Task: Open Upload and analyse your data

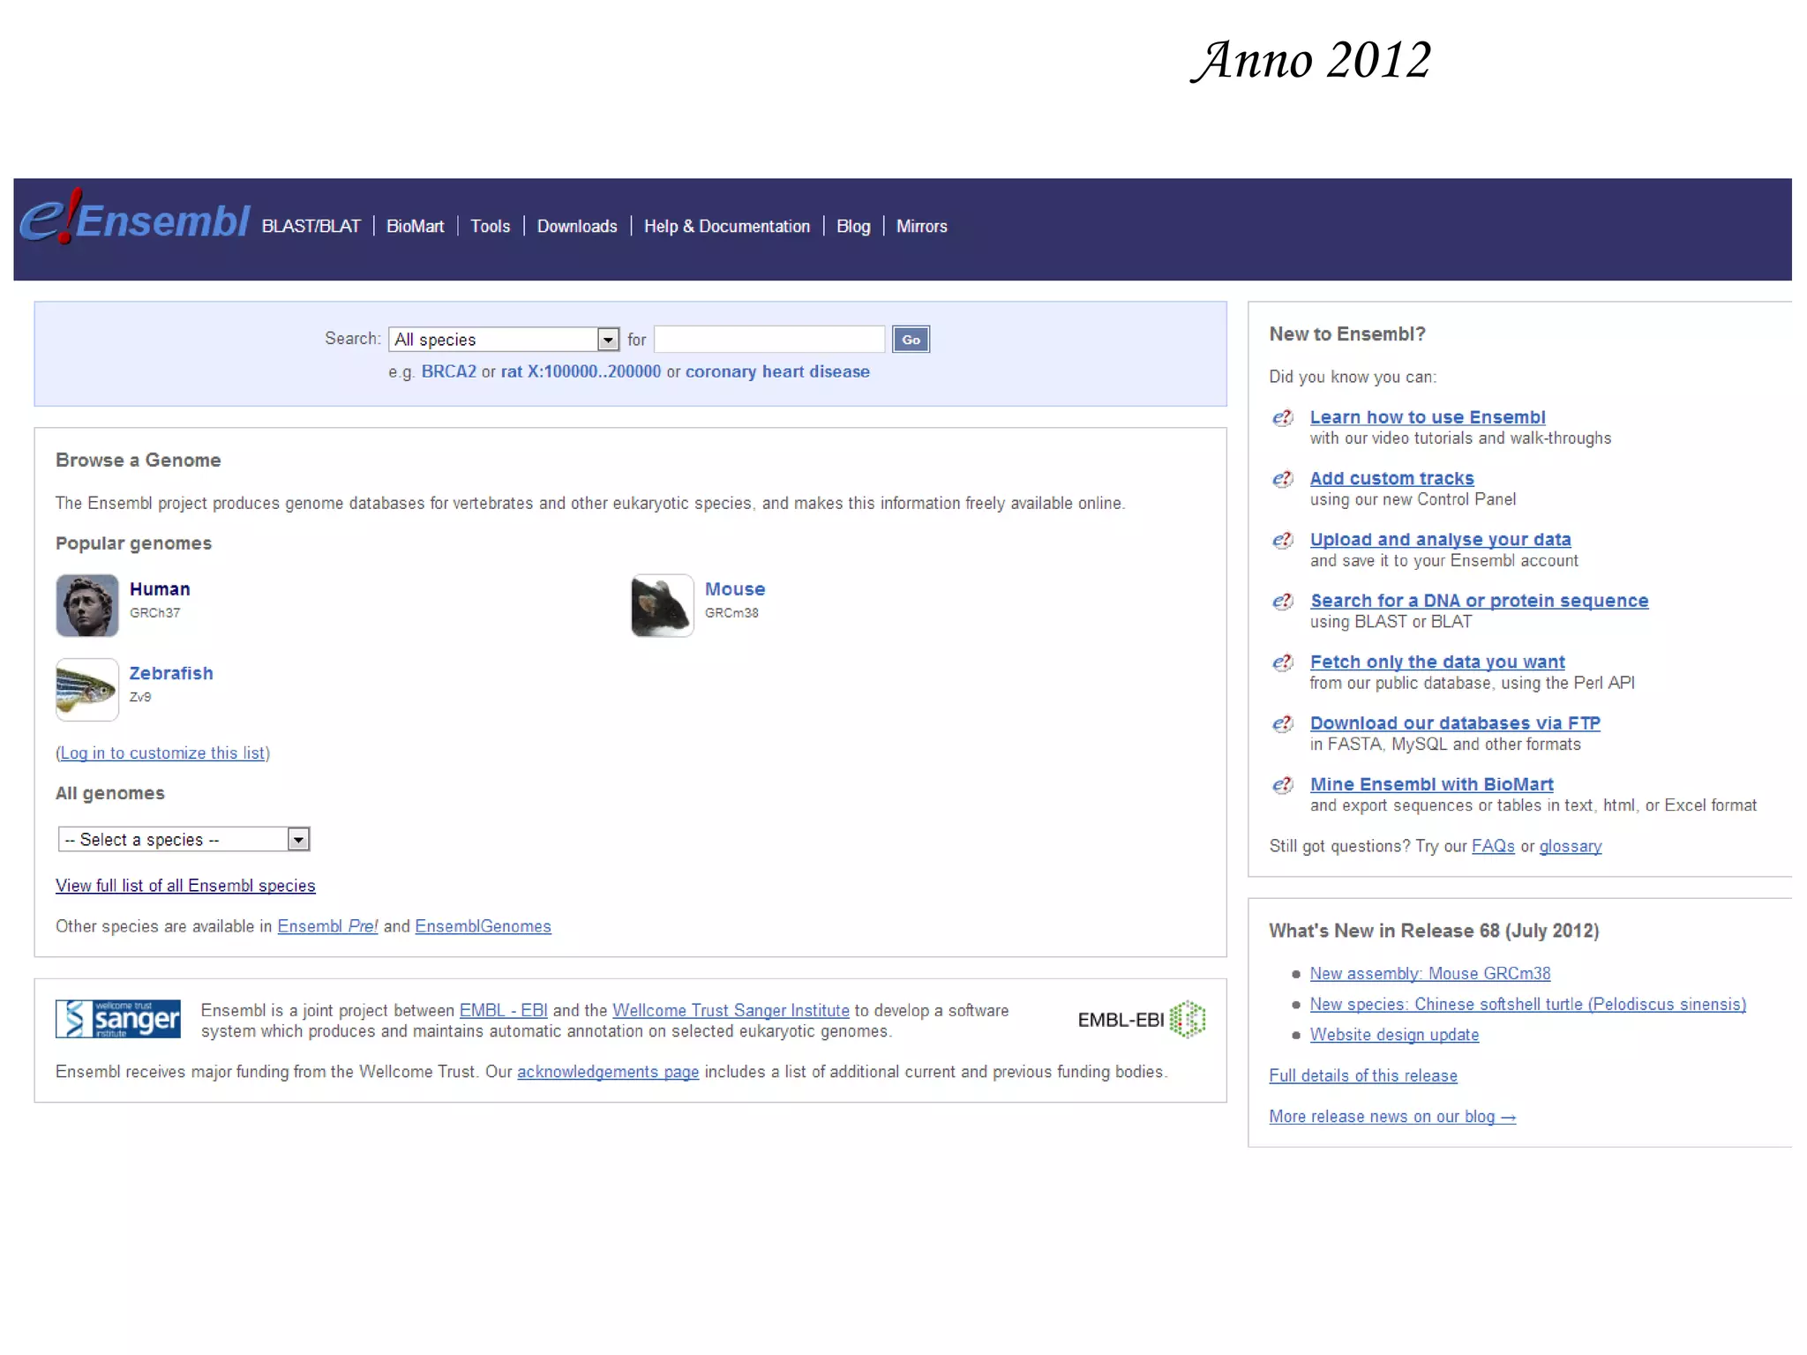Action: [x=1440, y=539]
